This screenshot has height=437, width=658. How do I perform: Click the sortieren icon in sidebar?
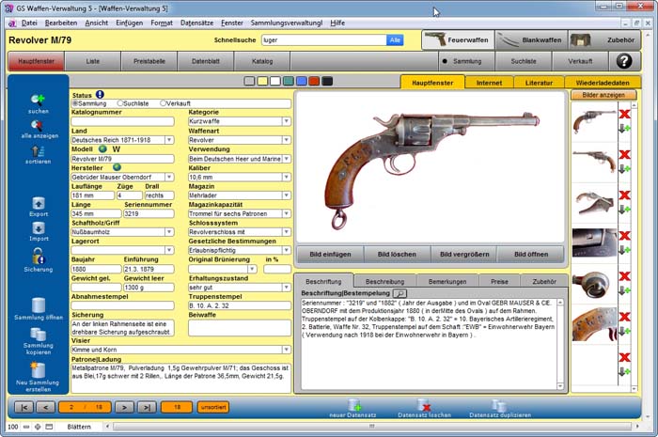(38, 150)
